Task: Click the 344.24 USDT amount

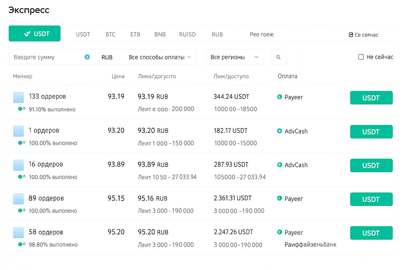Action: coord(231,97)
